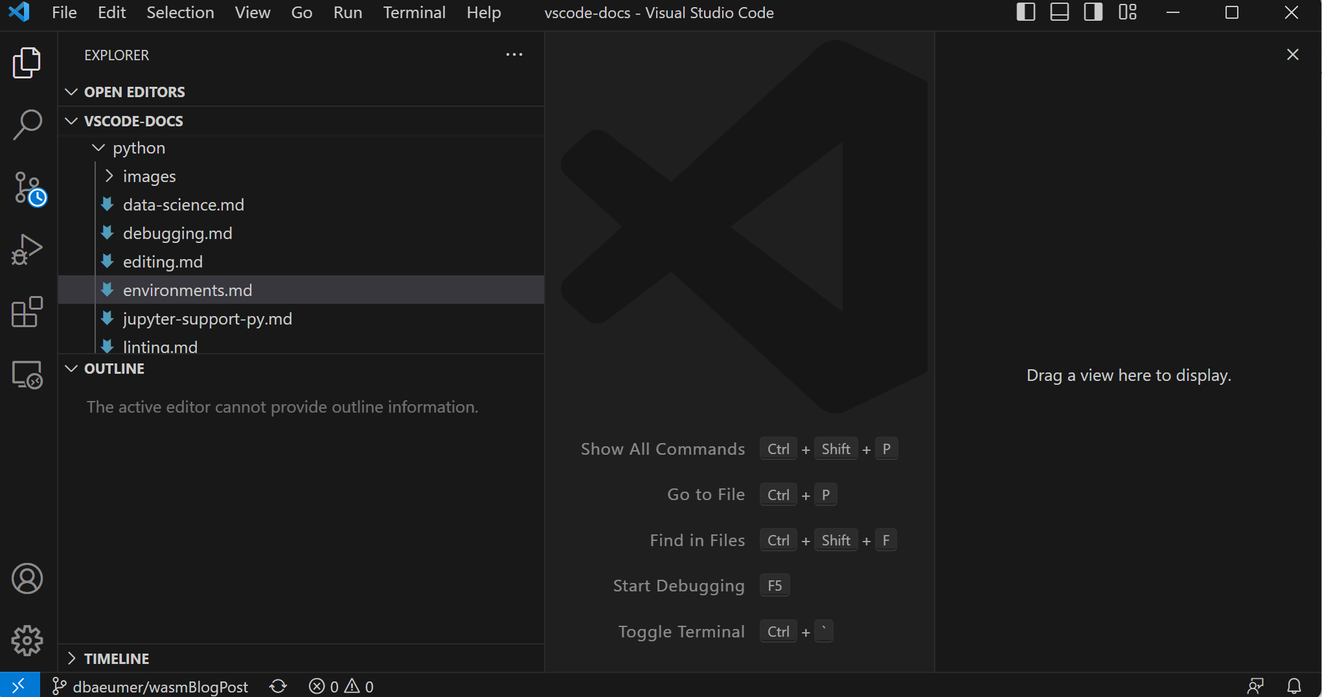Viewport: 1322px width, 697px height.
Task: Close the secondary side bar
Action: tap(1293, 55)
